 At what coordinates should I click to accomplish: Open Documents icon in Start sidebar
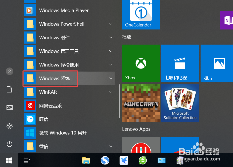coord(9,89)
